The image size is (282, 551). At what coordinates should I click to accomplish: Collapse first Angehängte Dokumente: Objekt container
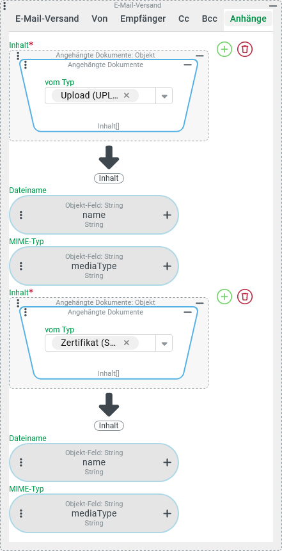[200, 56]
